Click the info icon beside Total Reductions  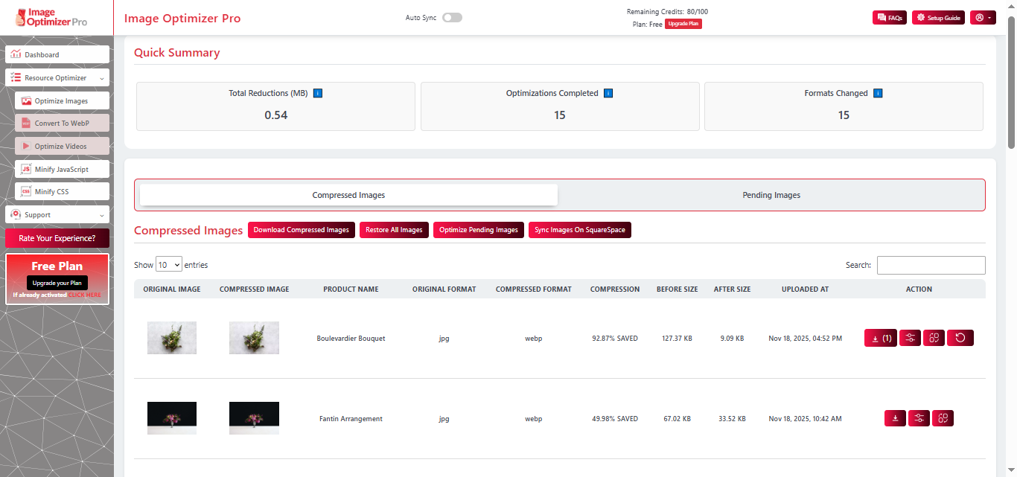pyautogui.click(x=318, y=94)
